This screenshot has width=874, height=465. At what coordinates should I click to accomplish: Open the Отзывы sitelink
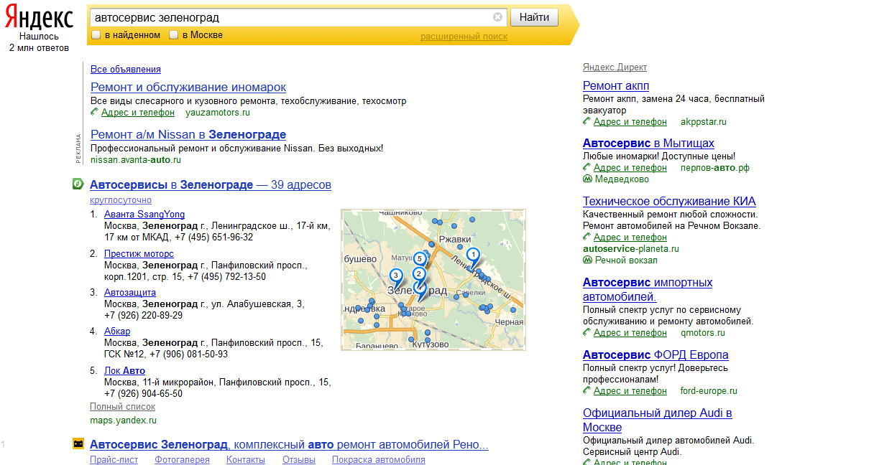[x=299, y=460]
